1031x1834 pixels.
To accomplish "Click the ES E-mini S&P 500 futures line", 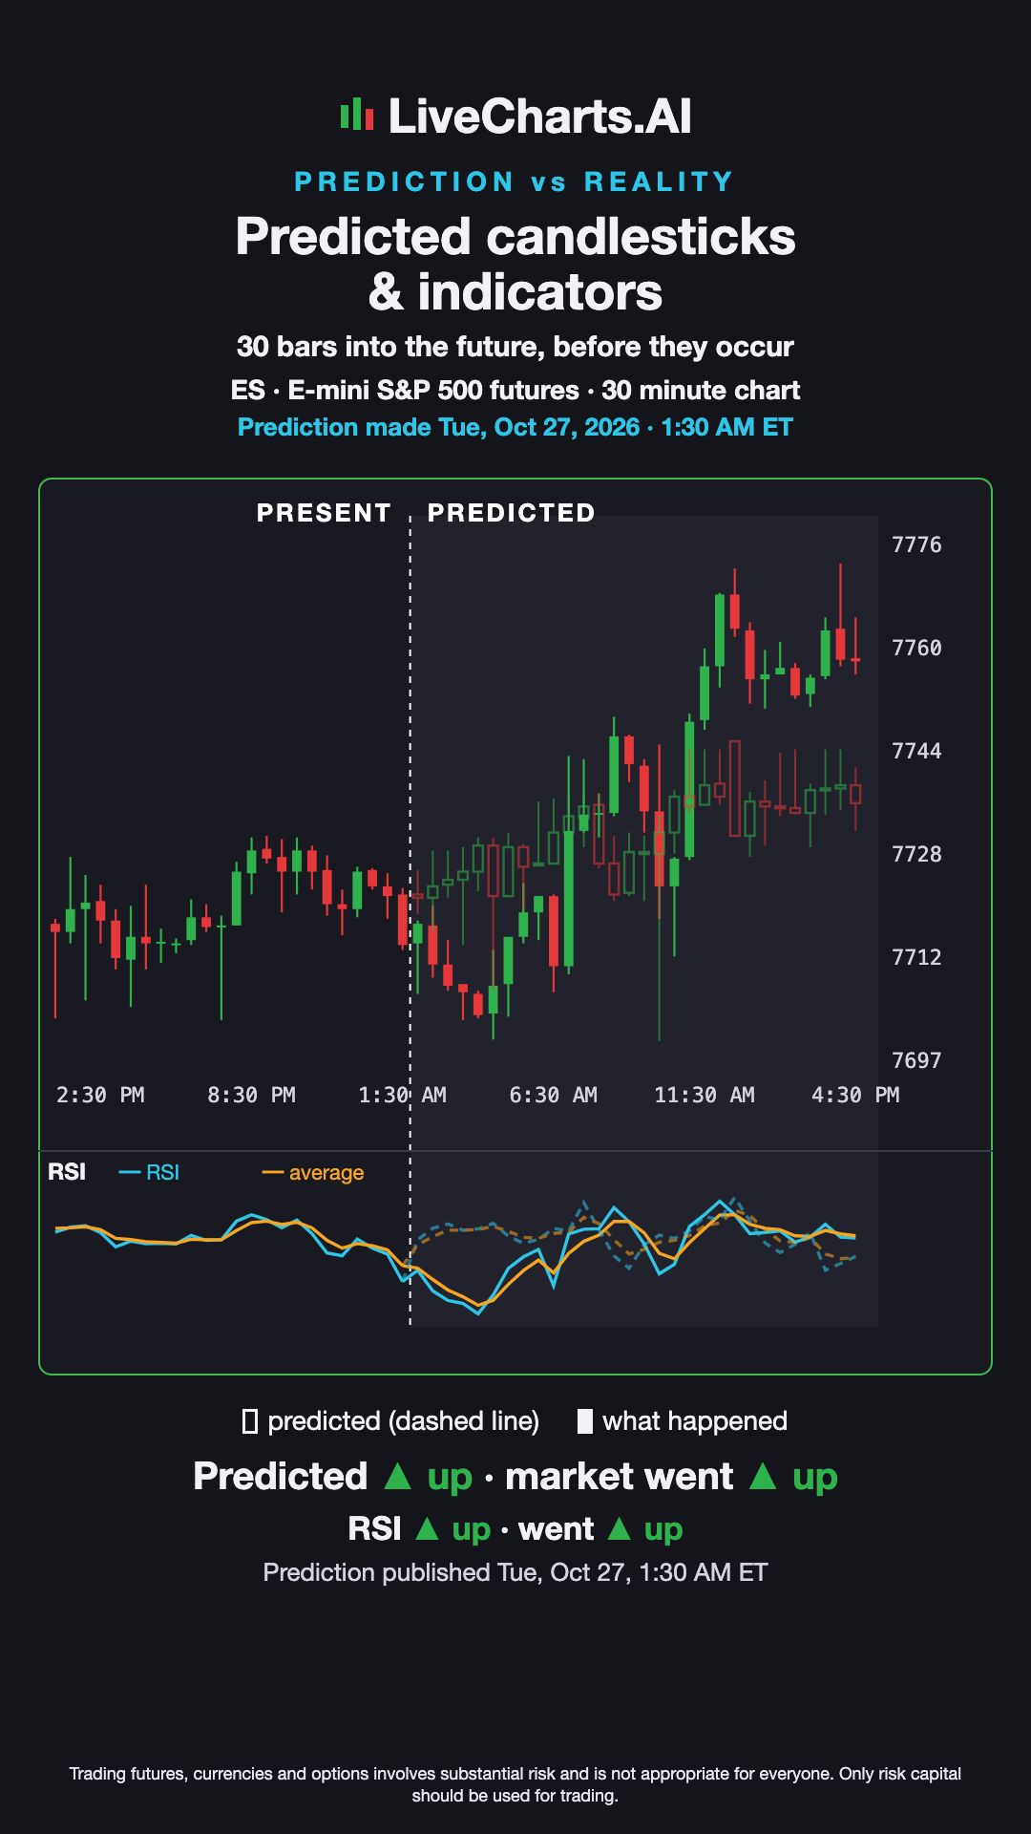I will click(515, 390).
